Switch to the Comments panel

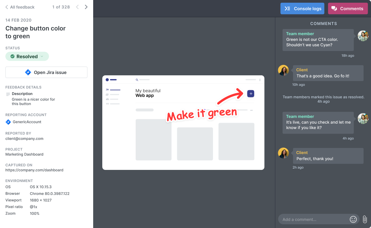[347, 9]
